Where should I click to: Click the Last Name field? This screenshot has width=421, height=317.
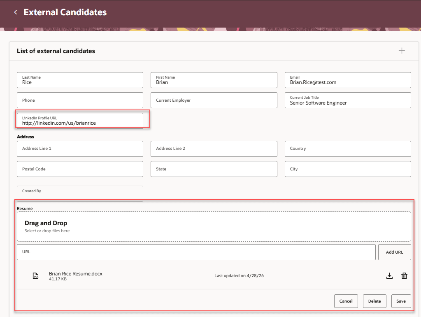click(80, 80)
